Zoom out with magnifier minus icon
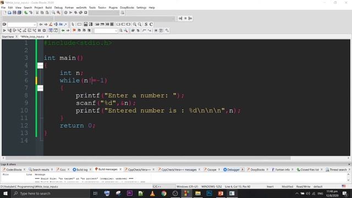The width and height of the screenshot is (352, 198). [x=140, y=24]
